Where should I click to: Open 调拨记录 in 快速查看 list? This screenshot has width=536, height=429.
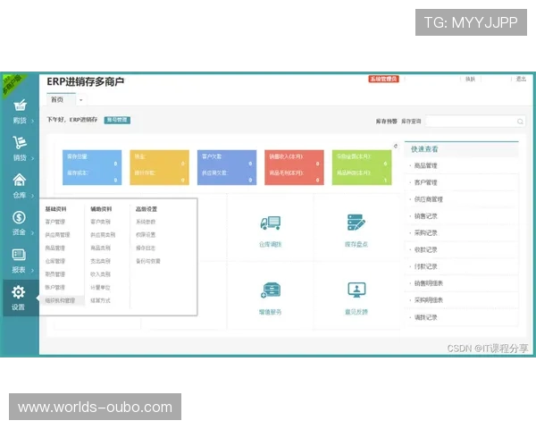pyautogui.click(x=425, y=317)
